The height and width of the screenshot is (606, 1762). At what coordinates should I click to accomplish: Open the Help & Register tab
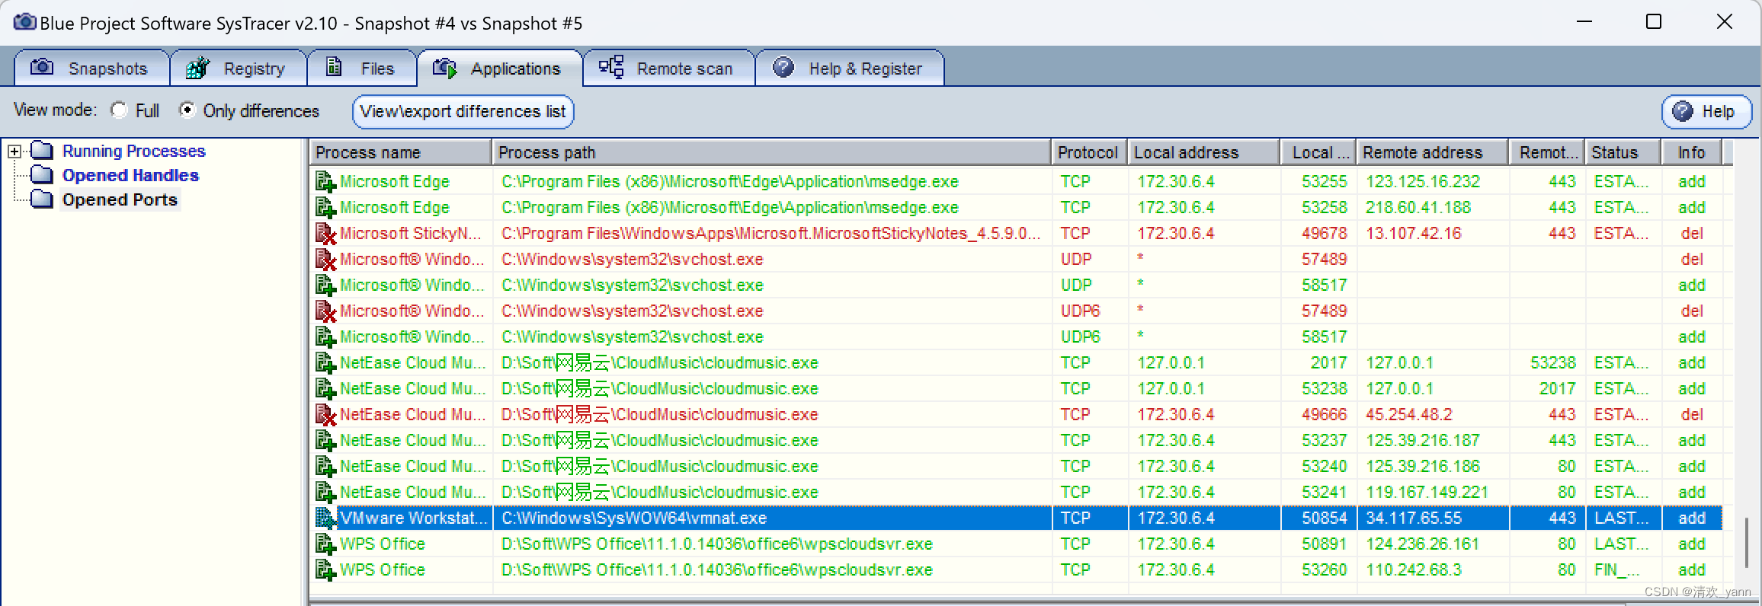[850, 69]
